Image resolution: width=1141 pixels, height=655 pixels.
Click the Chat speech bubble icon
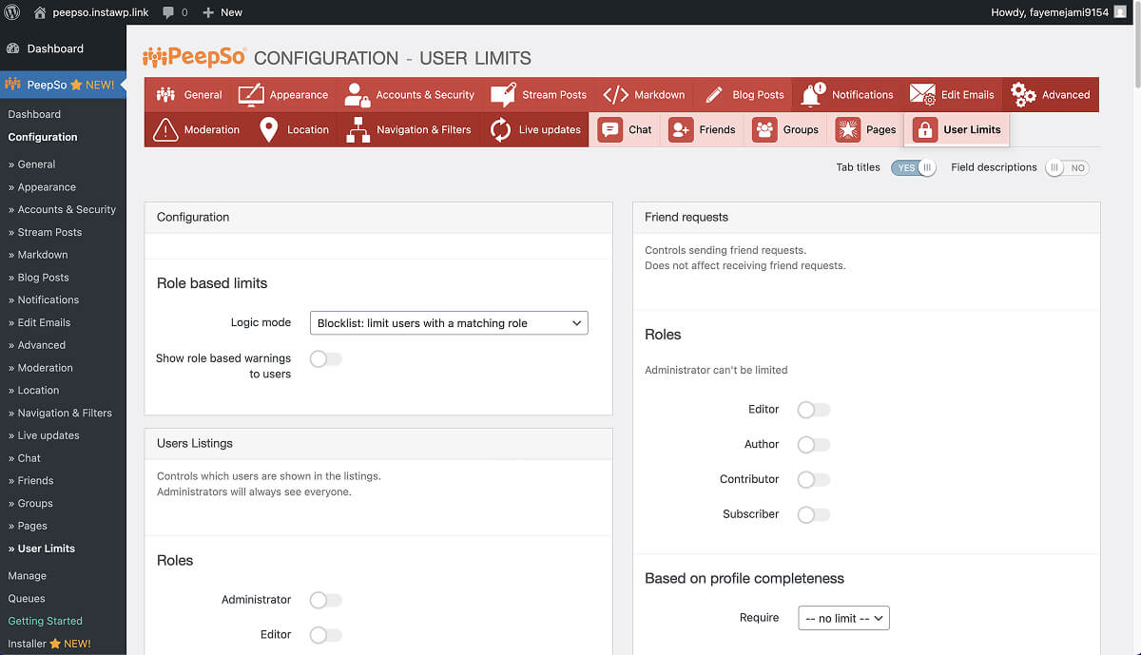point(609,129)
